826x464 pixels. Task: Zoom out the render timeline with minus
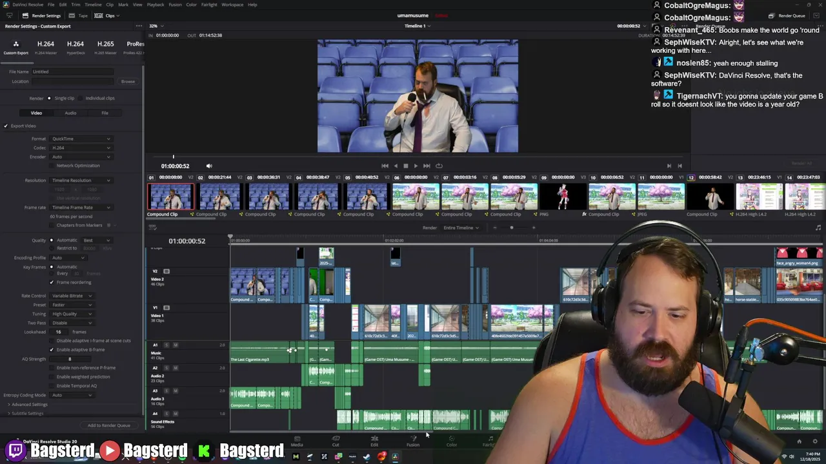(495, 227)
